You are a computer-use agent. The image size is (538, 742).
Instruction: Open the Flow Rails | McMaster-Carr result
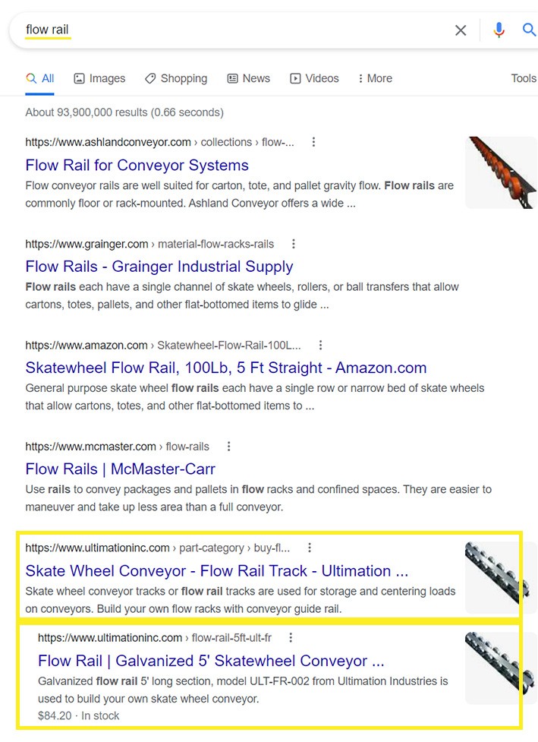(x=120, y=469)
